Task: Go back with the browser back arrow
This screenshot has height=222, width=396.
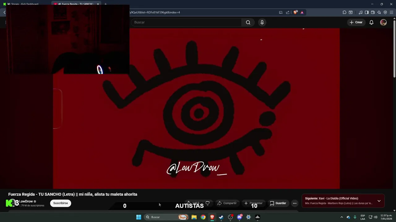Action: pyautogui.click(x=4, y=12)
